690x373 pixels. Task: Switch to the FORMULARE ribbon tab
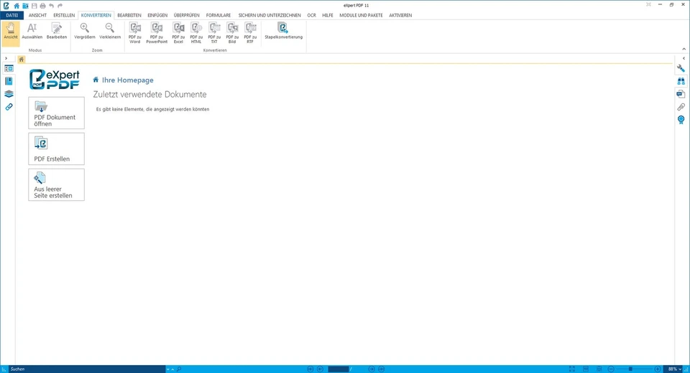[218, 15]
